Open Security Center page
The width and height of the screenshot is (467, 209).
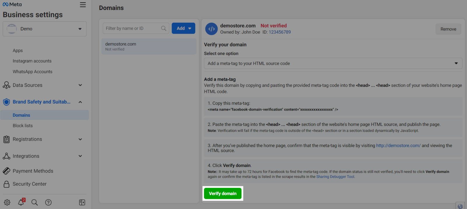pos(29,184)
